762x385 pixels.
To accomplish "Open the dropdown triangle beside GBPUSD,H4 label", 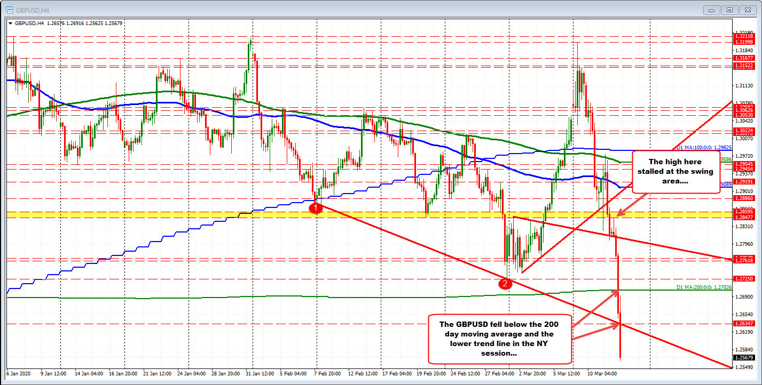I will (11, 23).
